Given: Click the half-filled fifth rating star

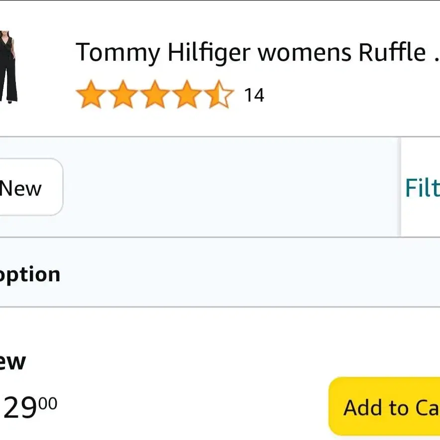Looking at the screenshot, I should pyautogui.click(x=219, y=94).
